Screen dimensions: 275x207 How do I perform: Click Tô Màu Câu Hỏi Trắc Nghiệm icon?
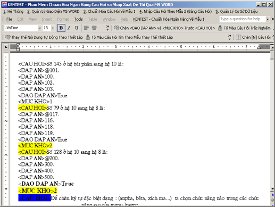pyautogui.click(x=220, y=28)
